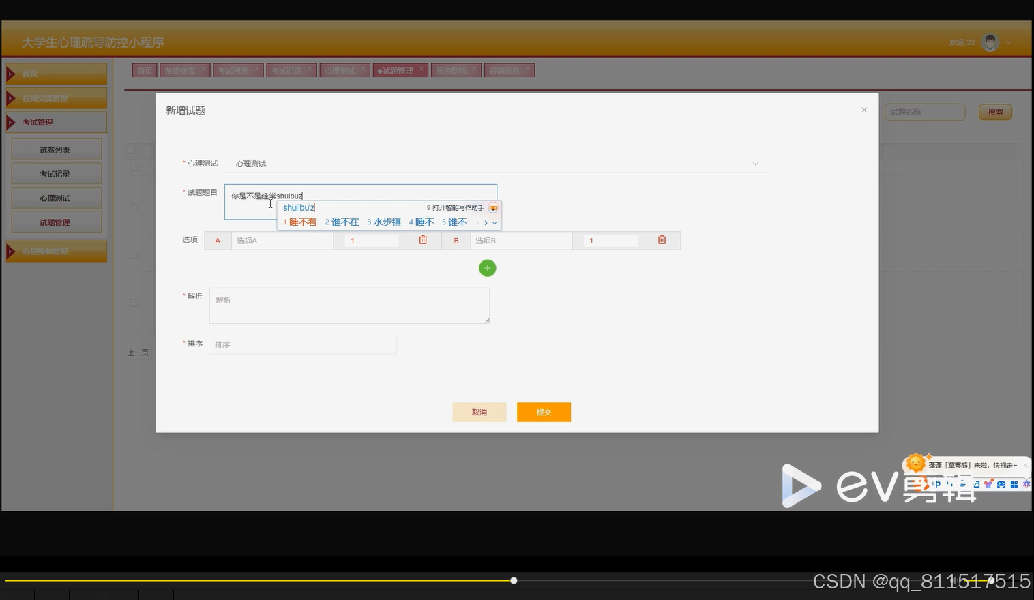The height and width of the screenshot is (600, 1034).
Task: Dismiss the 草莓熊 IME notification
Action: [1025, 465]
